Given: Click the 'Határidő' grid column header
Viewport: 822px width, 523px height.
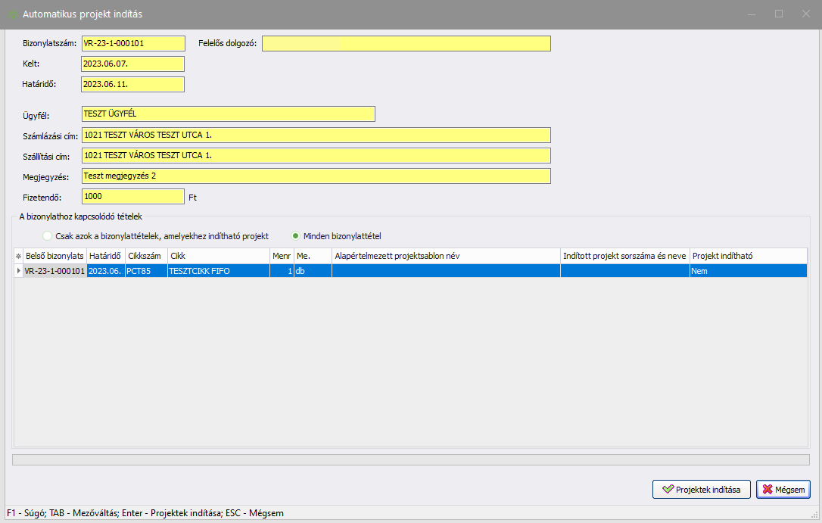Looking at the screenshot, I should (x=105, y=256).
